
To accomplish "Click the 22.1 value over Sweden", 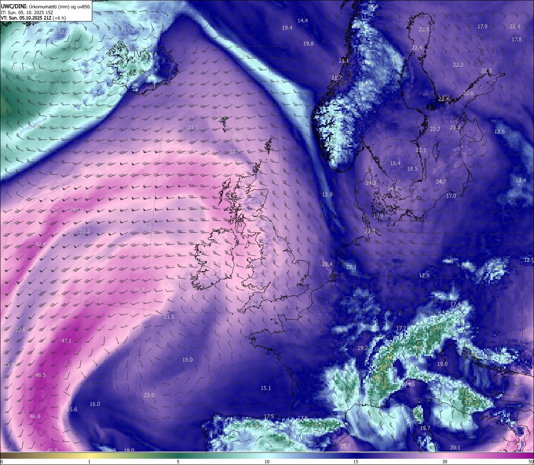I will pos(421,150).
